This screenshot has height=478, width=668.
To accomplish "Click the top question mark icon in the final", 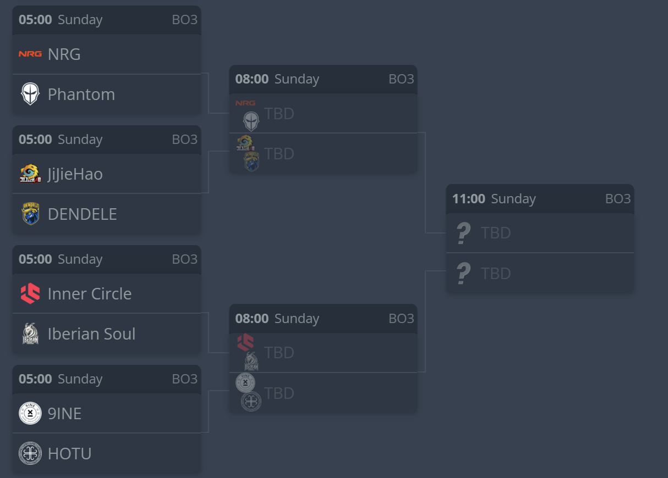I will (x=463, y=233).
